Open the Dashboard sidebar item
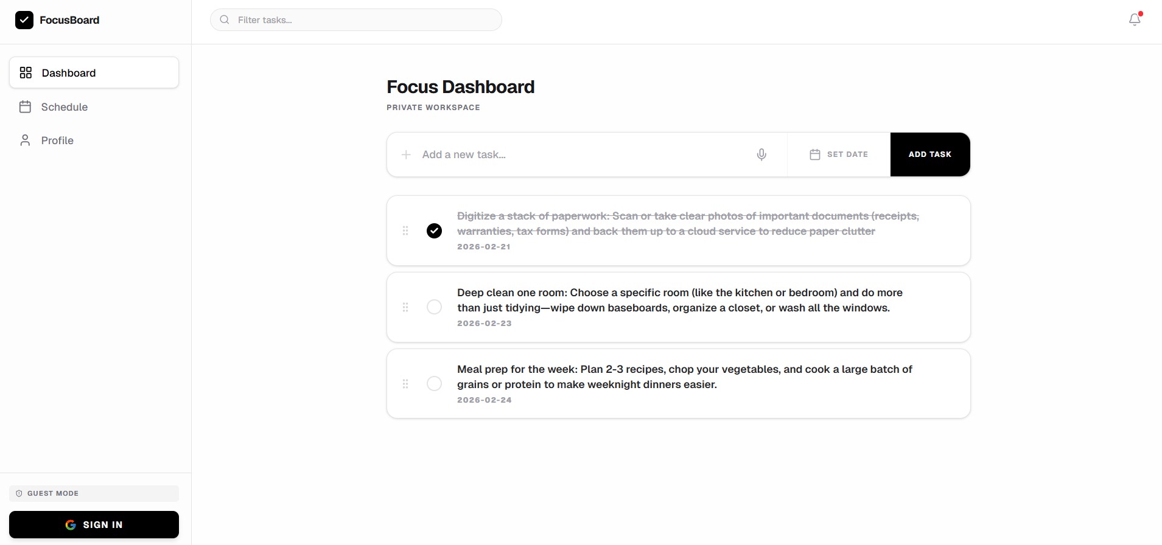Viewport: 1162px width, 545px height. pyautogui.click(x=94, y=73)
